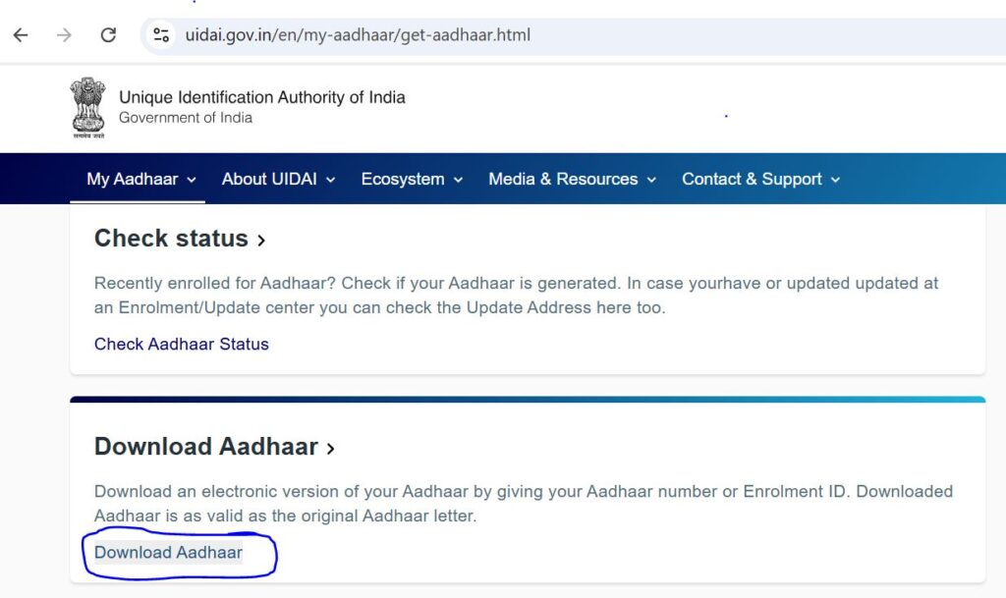Image resolution: width=1006 pixels, height=598 pixels.
Task: Click the Check Aadhaar Status link
Action: tap(182, 344)
